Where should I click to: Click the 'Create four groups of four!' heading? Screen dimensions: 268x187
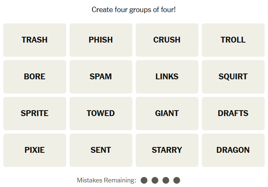click(x=134, y=9)
